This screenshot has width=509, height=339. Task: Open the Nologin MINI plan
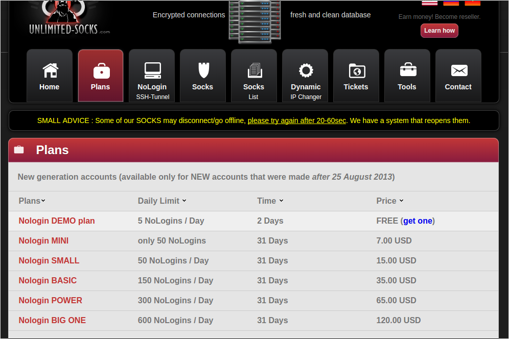[x=43, y=240]
